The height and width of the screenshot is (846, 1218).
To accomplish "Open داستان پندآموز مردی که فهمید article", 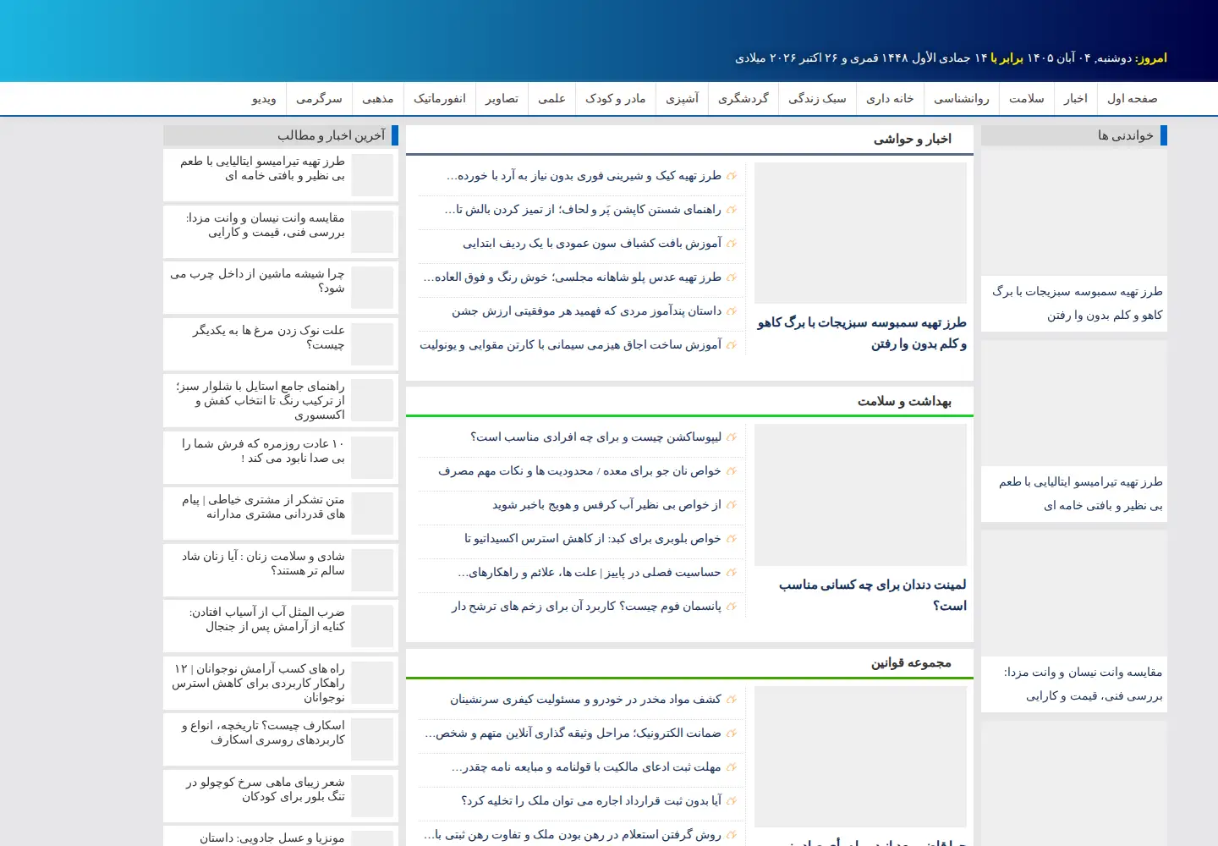I will 586,311.
